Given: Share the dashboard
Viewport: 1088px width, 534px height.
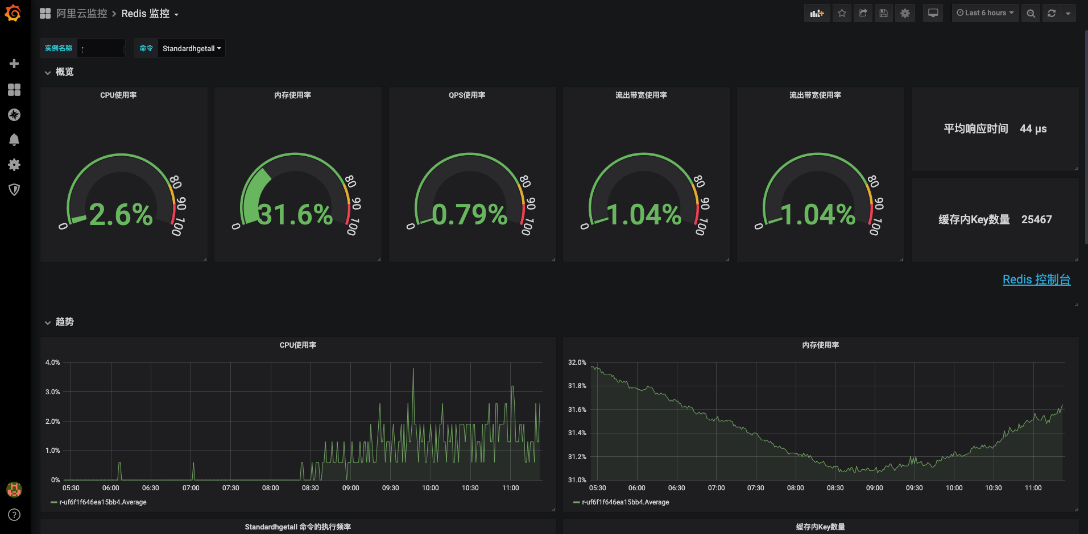Looking at the screenshot, I should point(863,13).
